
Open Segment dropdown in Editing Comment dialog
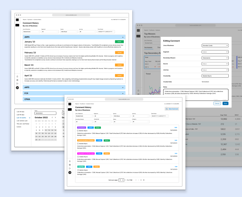coord(215,52)
